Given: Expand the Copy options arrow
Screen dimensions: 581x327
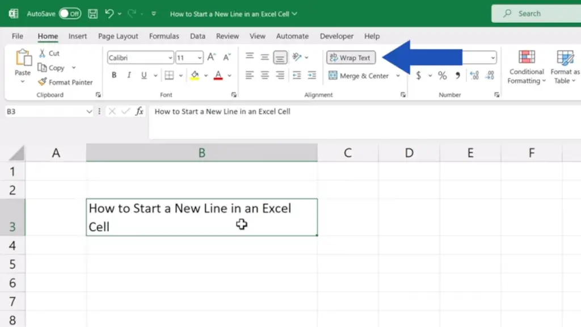Looking at the screenshot, I should (x=74, y=68).
